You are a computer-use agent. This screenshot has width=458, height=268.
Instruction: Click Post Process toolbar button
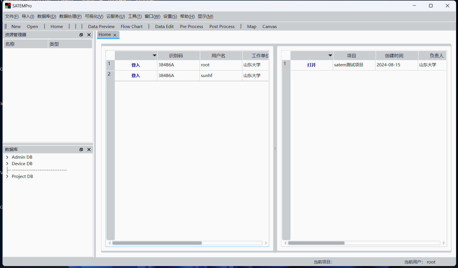(x=222, y=27)
